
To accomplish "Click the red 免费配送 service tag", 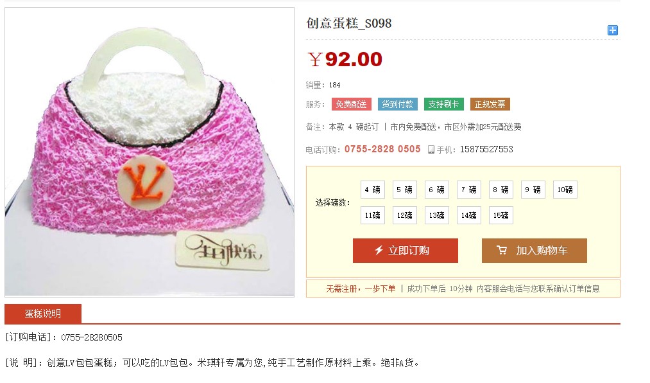I will [x=351, y=104].
